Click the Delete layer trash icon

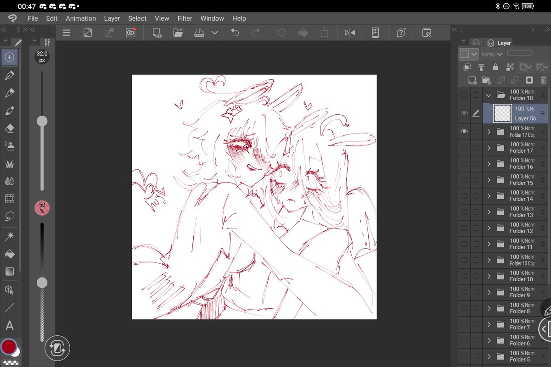pyautogui.click(x=544, y=80)
